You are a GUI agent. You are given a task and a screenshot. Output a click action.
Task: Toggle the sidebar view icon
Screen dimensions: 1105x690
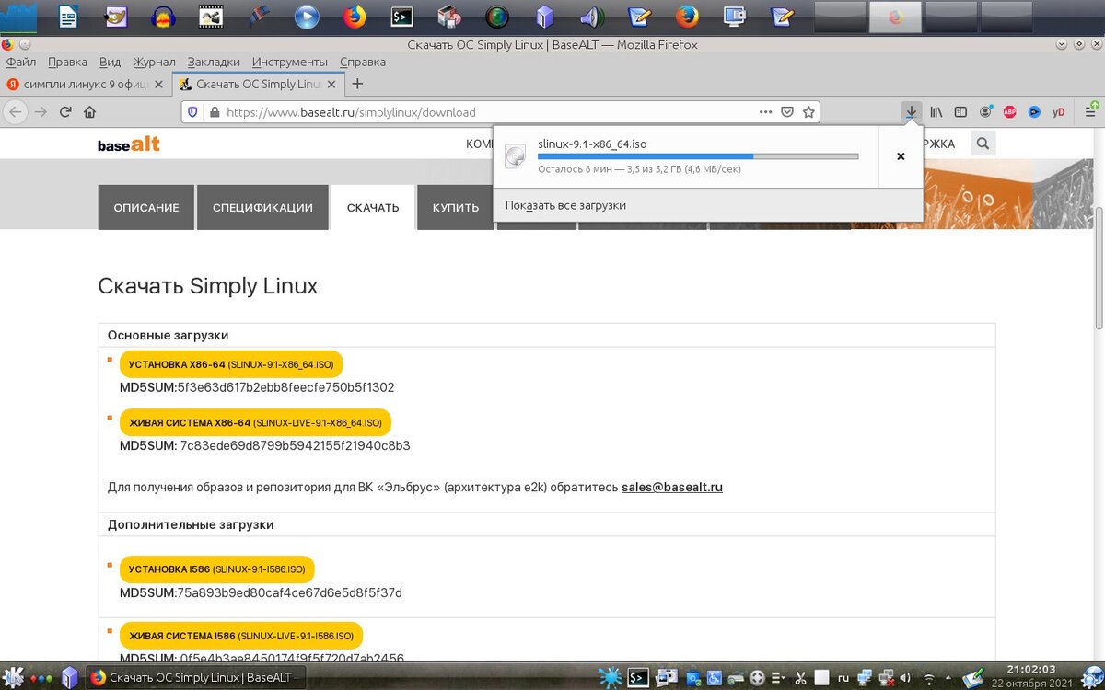(x=960, y=112)
